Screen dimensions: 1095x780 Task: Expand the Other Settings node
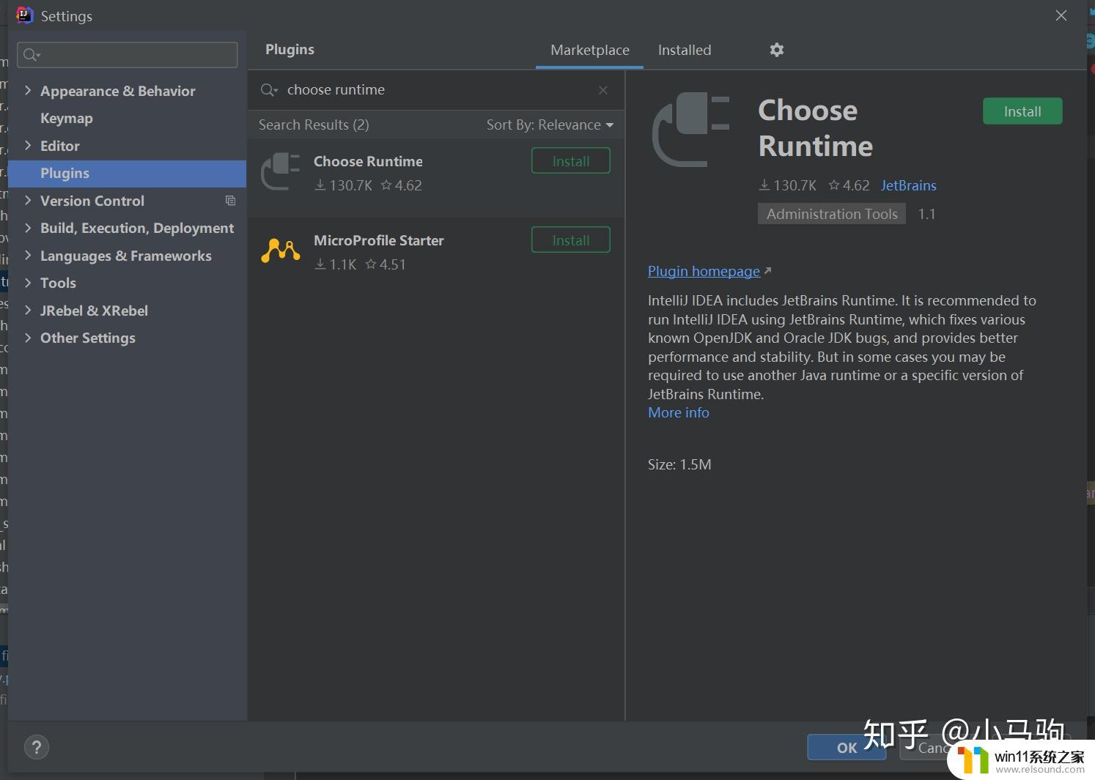tap(28, 338)
